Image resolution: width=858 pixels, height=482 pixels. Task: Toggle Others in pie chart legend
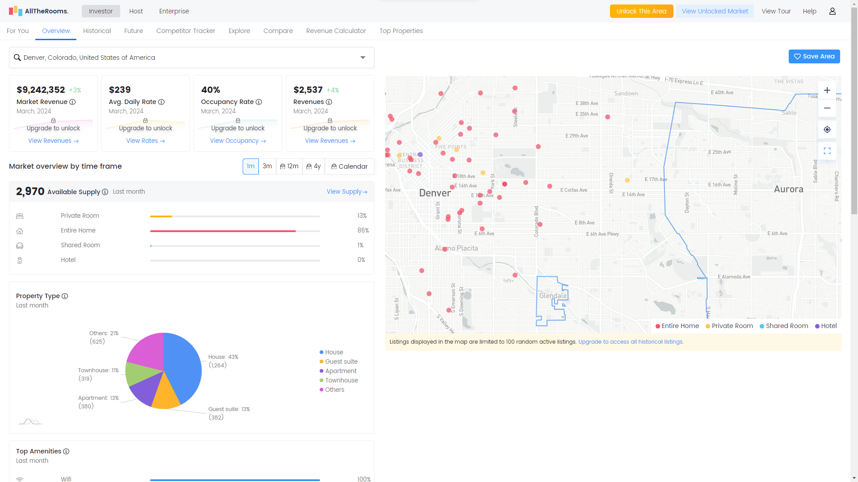click(332, 390)
